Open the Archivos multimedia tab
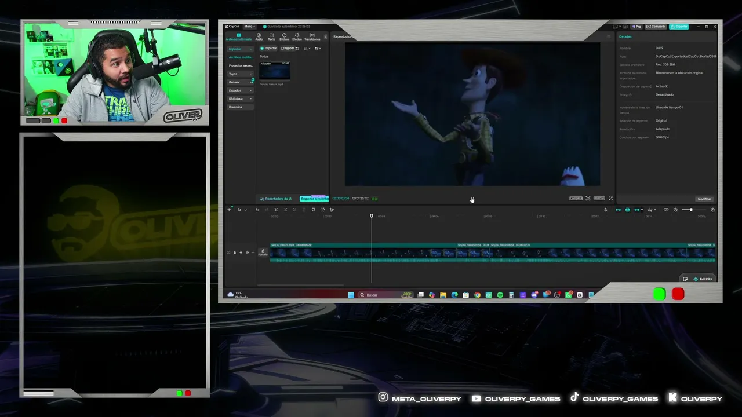The height and width of the screenshot is (417, 742). coord(238,37)
